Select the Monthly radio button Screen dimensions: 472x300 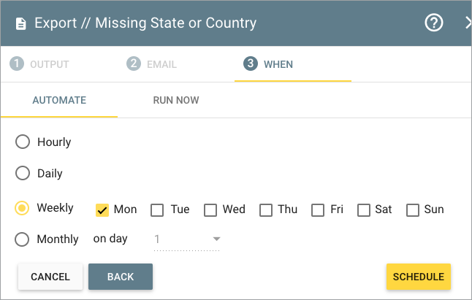[22, 239]
